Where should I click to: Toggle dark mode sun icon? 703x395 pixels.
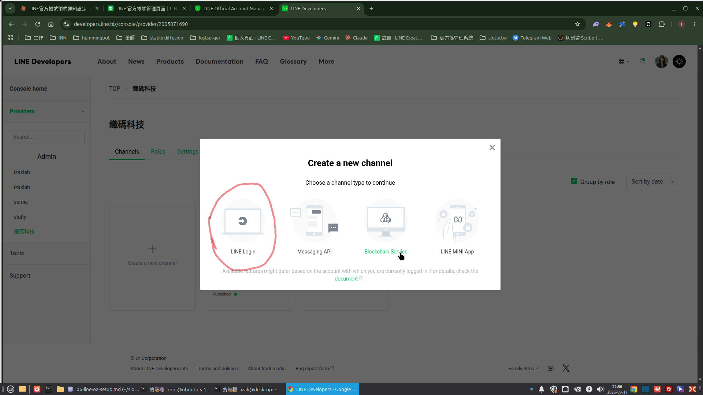(679, 61)
